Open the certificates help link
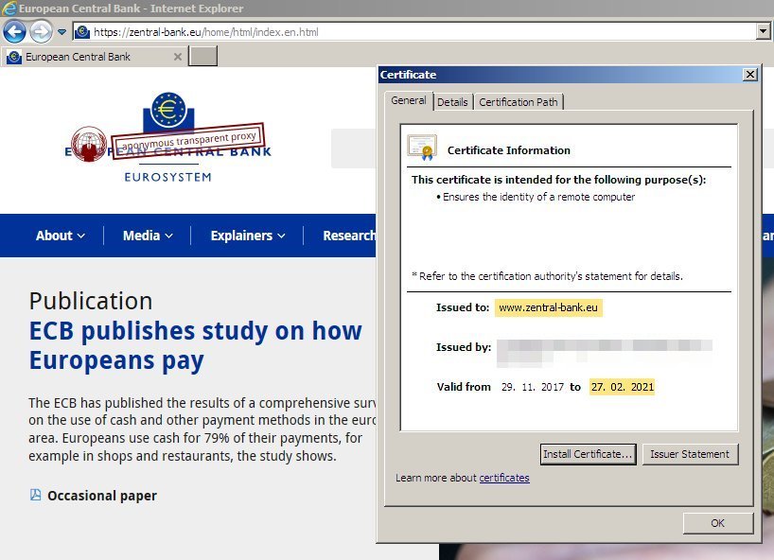 504,478
